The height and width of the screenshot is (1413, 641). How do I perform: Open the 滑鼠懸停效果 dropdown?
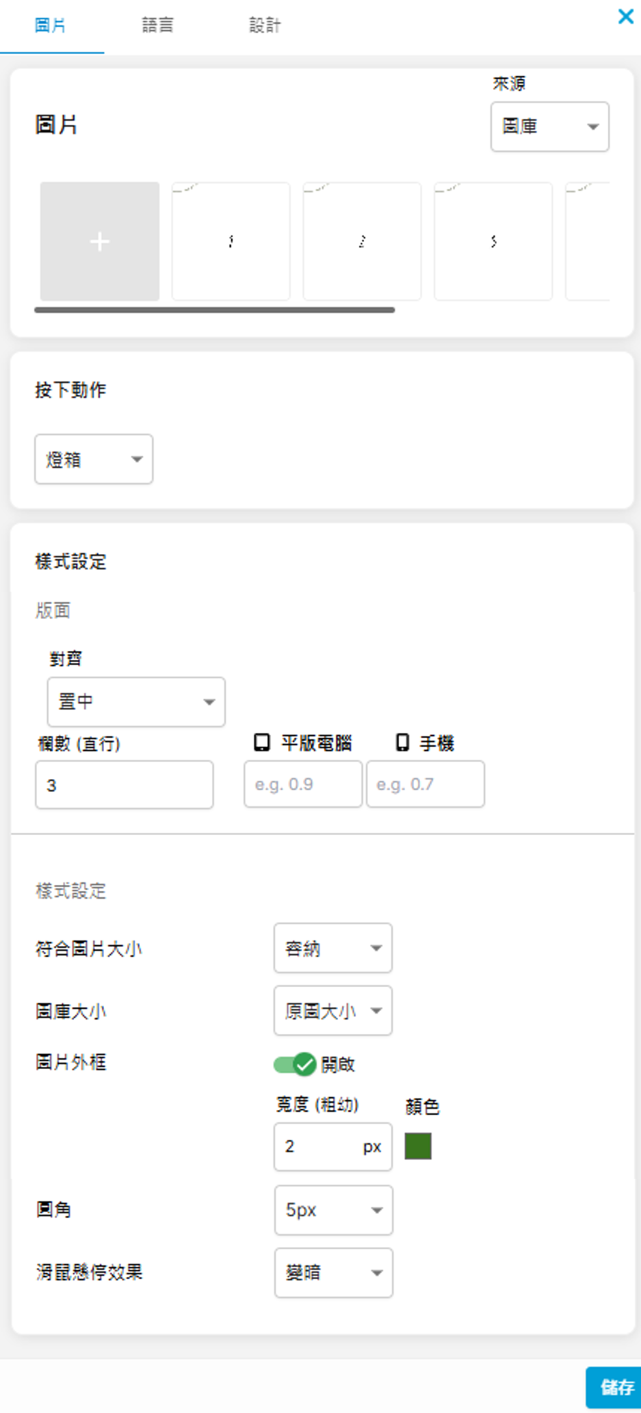pyautogui.click(x=334, y=1273)
